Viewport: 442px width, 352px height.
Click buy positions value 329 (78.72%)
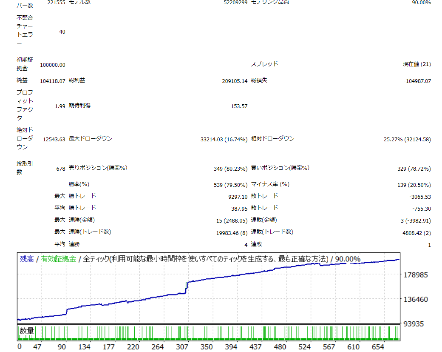pyautogui.click(x=414, y=169)
